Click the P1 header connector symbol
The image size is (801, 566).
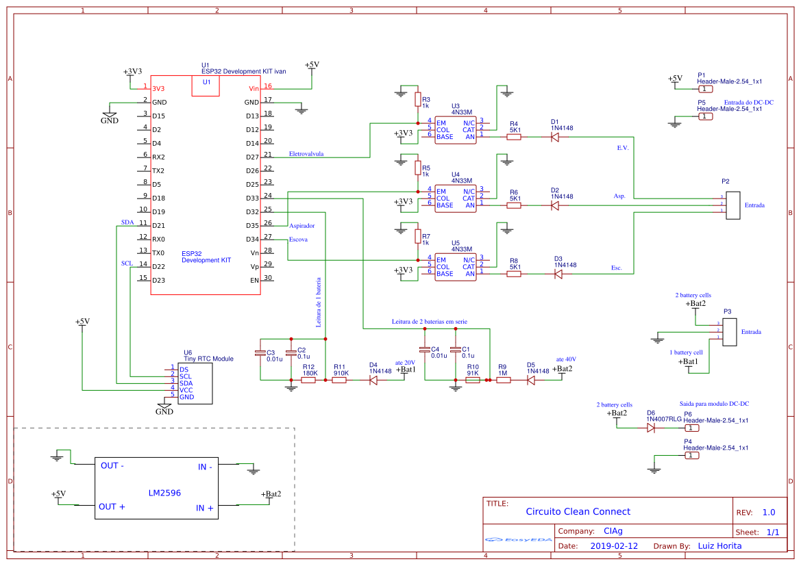coord(705,89)
